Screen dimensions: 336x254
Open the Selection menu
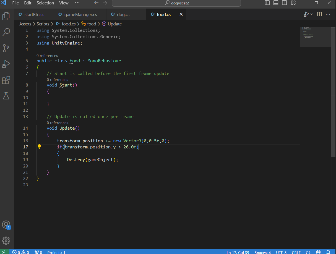pyautogui.click(x=45, y=3)
